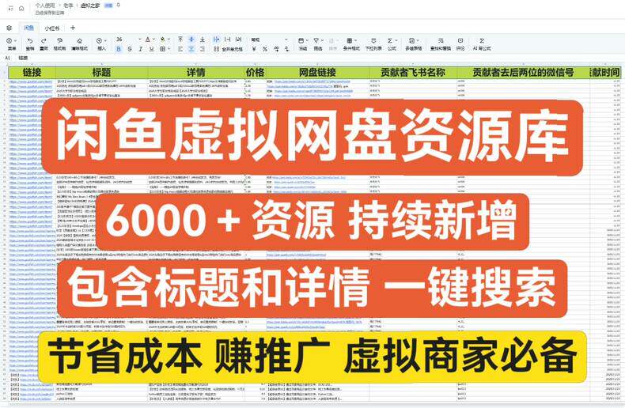Align cell content to vertical middle
This screenshot has height=408, width=625.
191,39
